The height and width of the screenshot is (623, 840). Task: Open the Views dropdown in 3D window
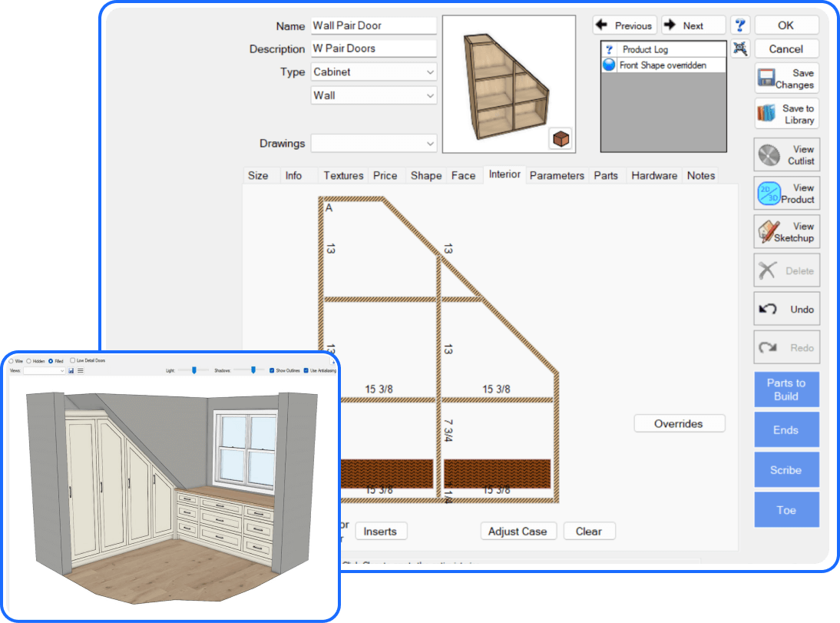44,370
